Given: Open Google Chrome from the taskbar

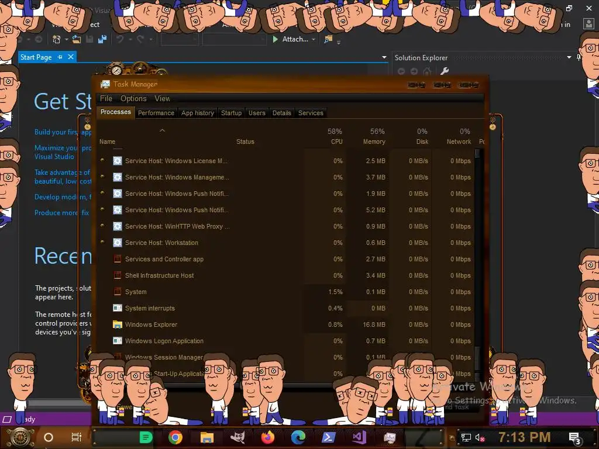Looking at the screenshot, I should (175, 437).
